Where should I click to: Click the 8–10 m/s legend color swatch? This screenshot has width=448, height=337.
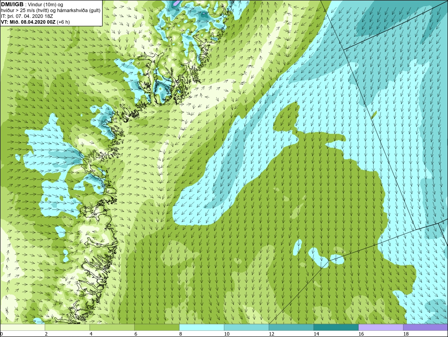tap(202, 327)
